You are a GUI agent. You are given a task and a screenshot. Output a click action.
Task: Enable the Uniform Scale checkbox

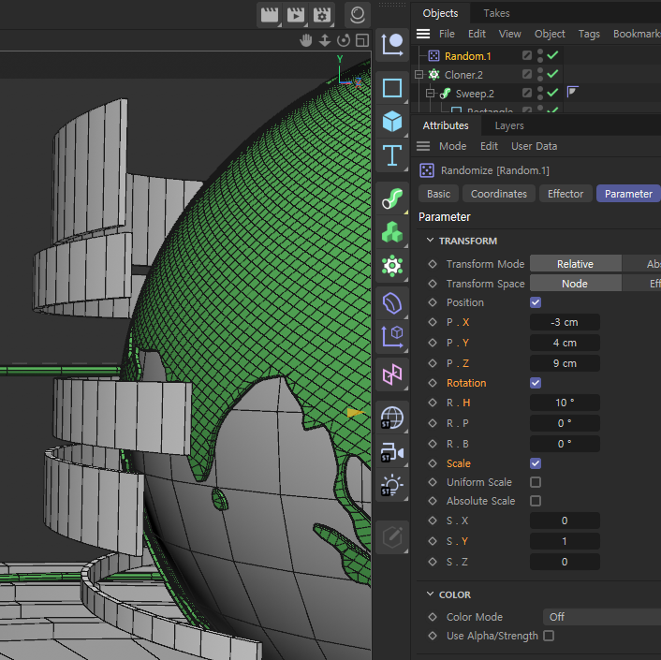point(536,482)
